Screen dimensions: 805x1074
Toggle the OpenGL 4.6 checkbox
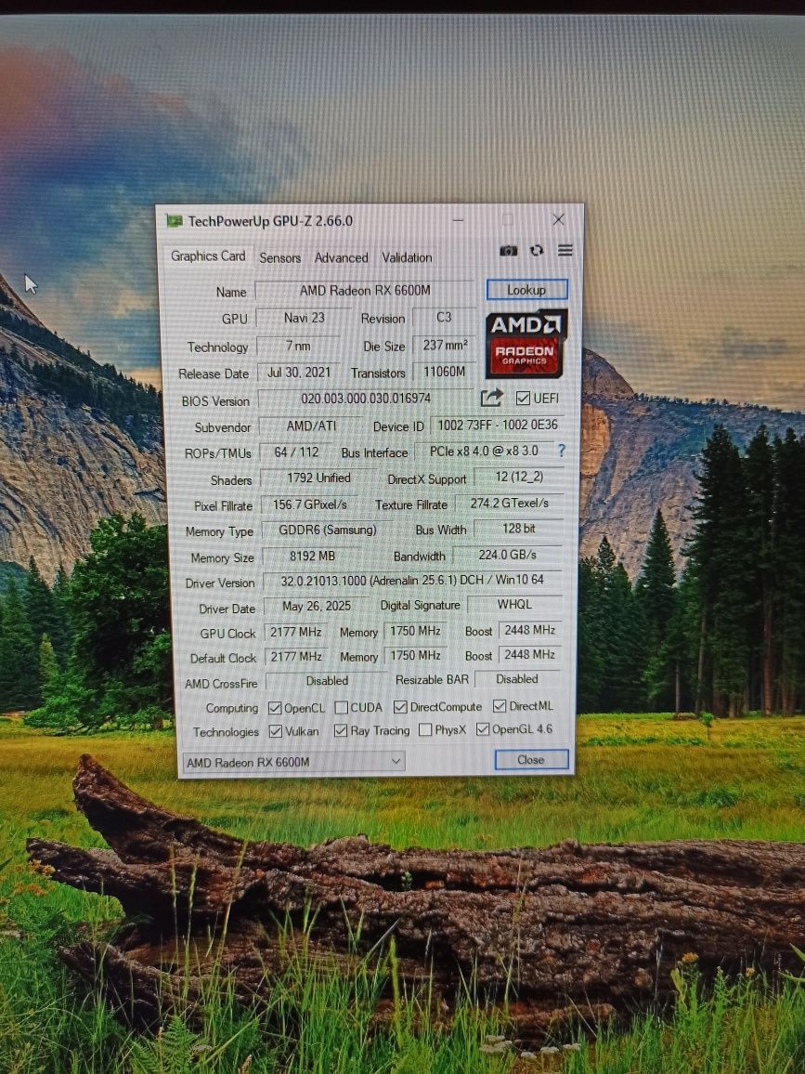click(483, 728)
